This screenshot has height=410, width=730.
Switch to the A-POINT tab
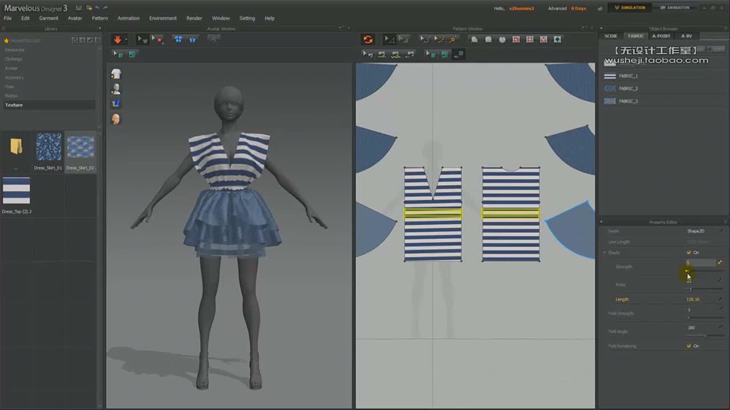pos(661,36)
